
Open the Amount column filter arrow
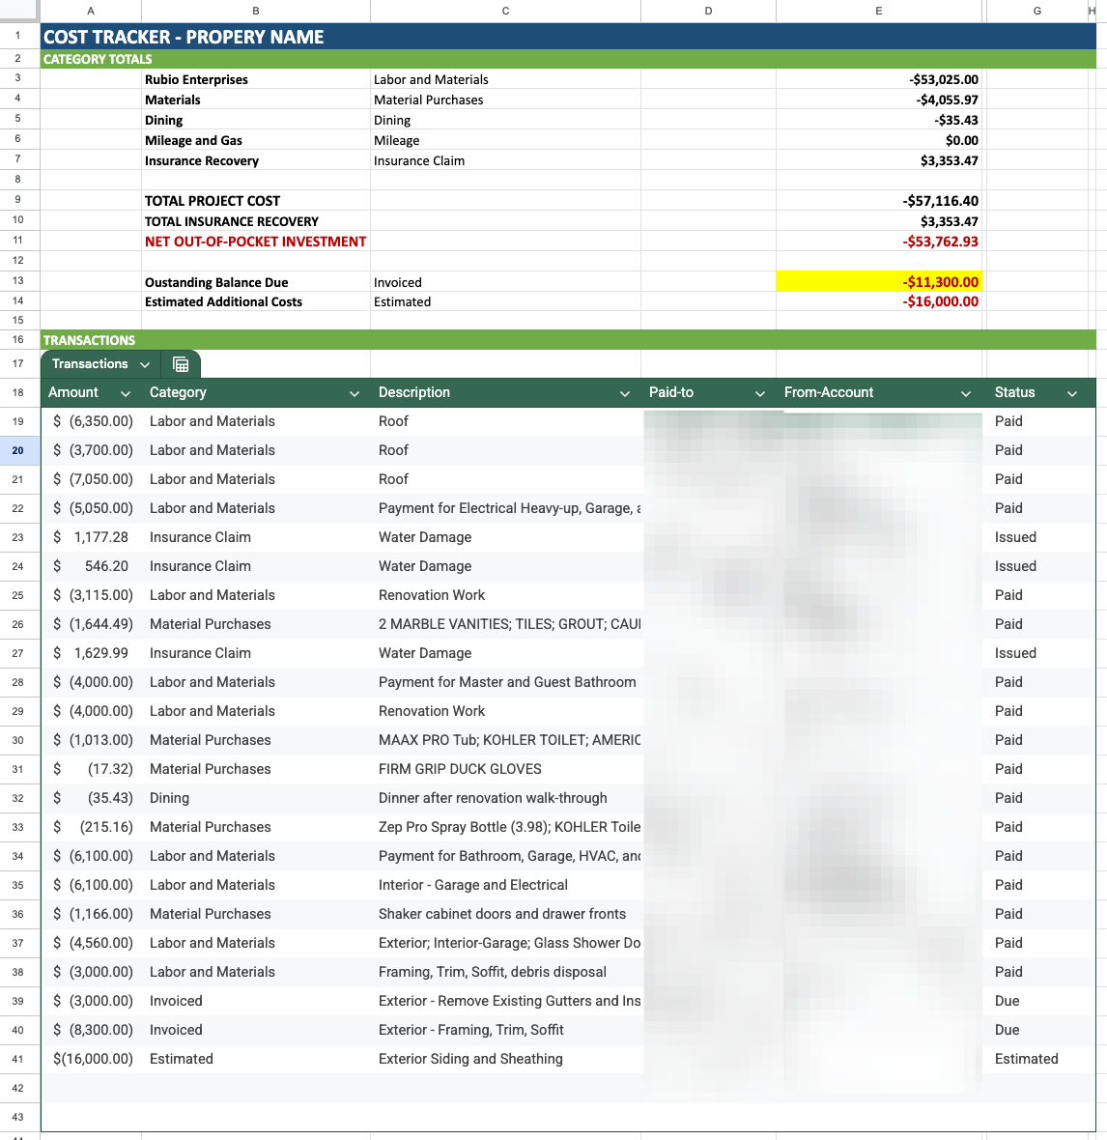(x=125, y=393)
